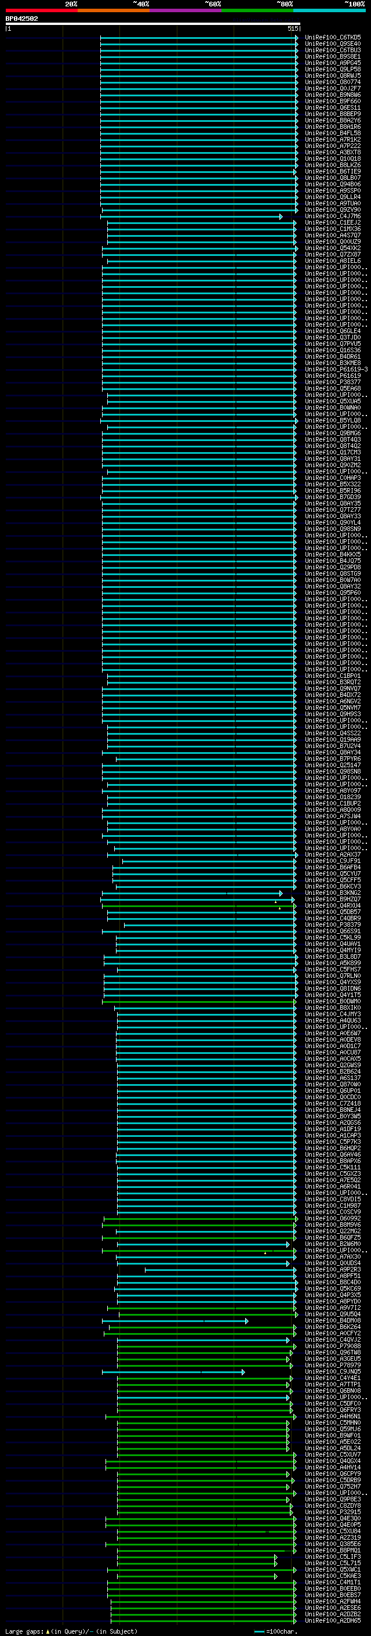
Task: Select the query name BP042502
Action: coord(21,19)
